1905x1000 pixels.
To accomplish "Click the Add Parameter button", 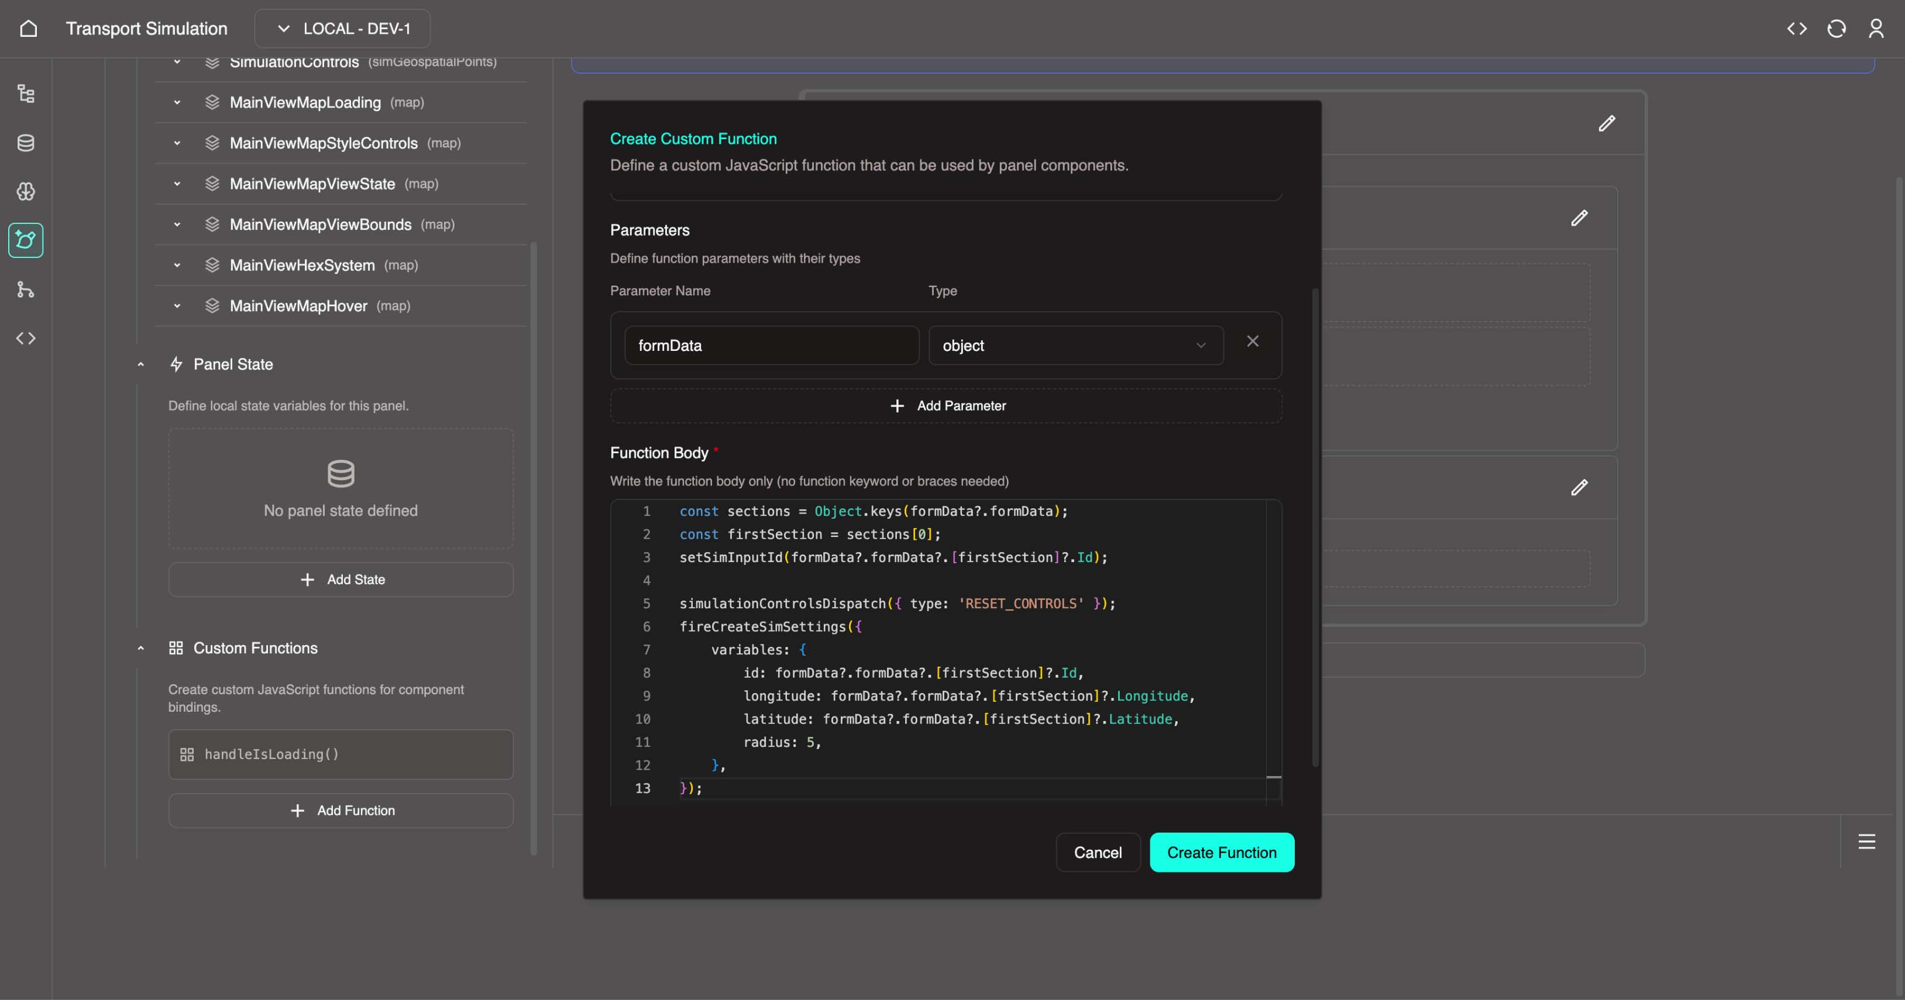I will pos(946,406).
